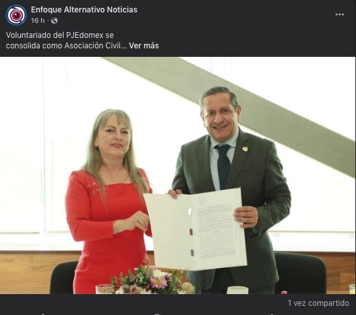Click the Enfoque Alternativo Noticias profile avatar

click(x=16, y=15)
